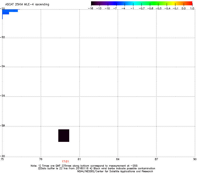
Task: Click the black end of color scale
Action: pyautogui.click(x=93, y=3)
